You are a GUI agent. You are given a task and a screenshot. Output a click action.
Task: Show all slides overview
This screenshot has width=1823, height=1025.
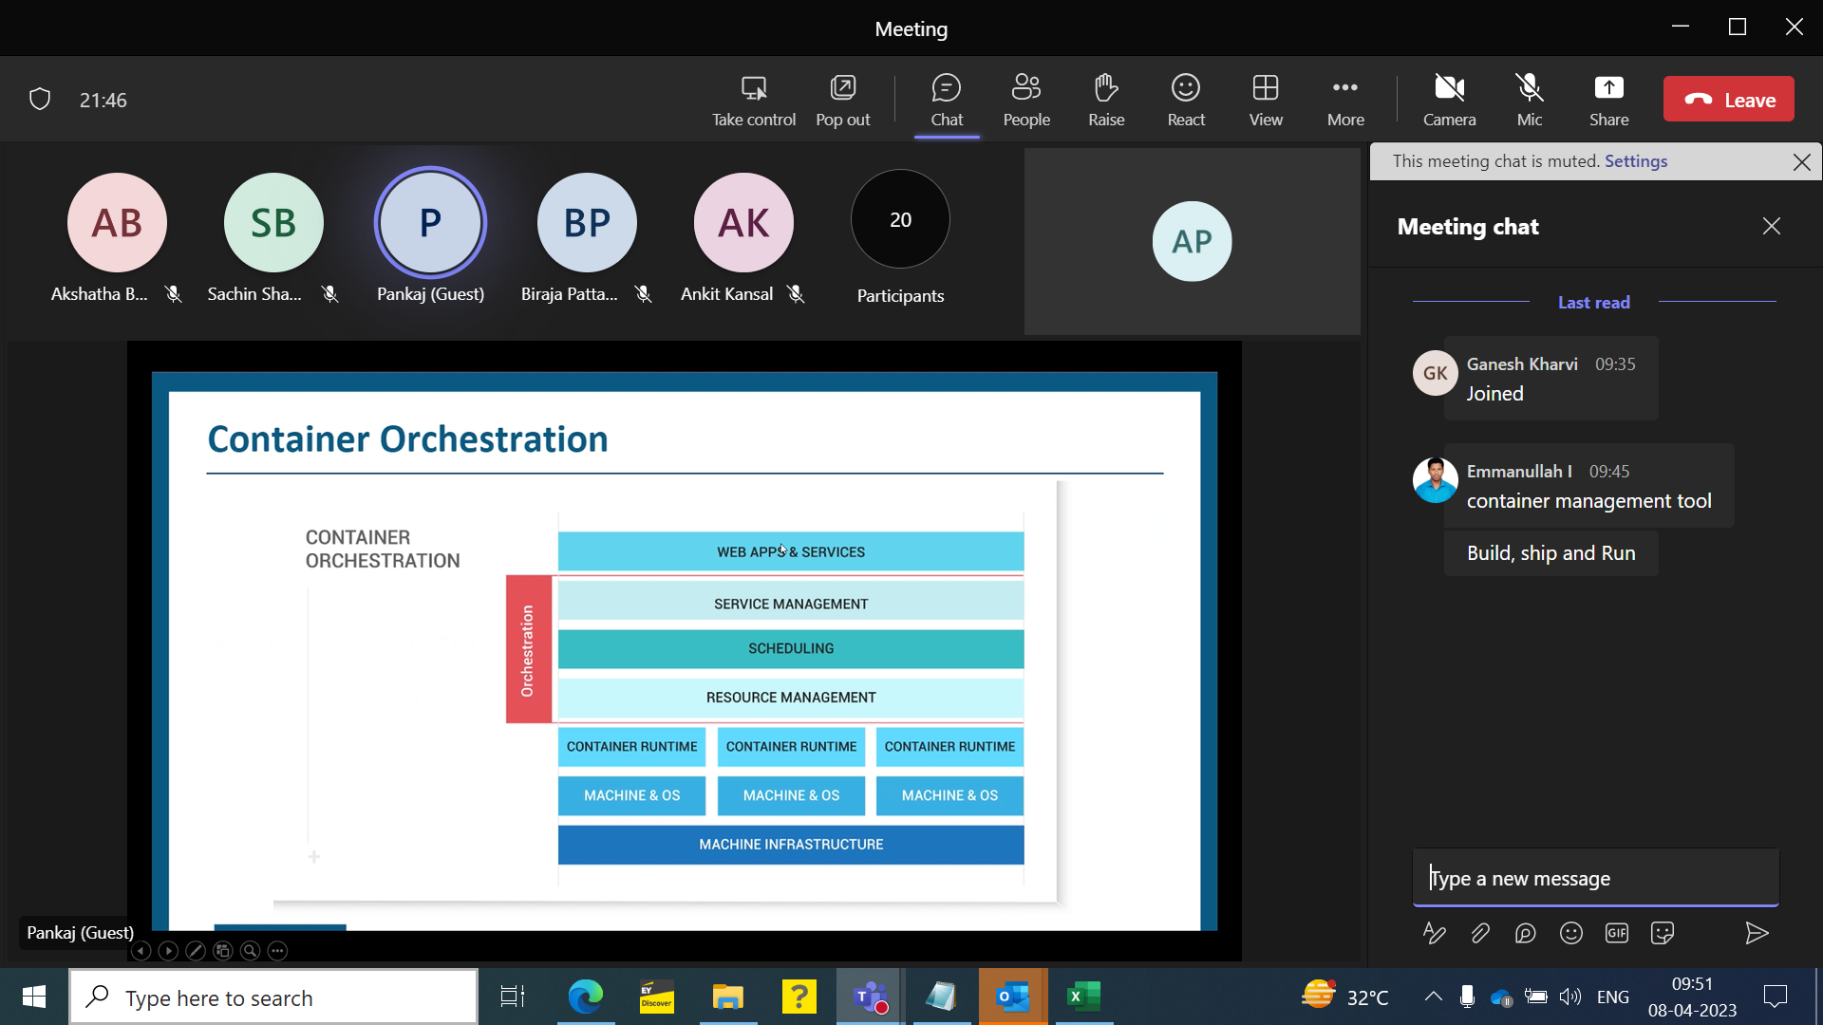(222, 950)
